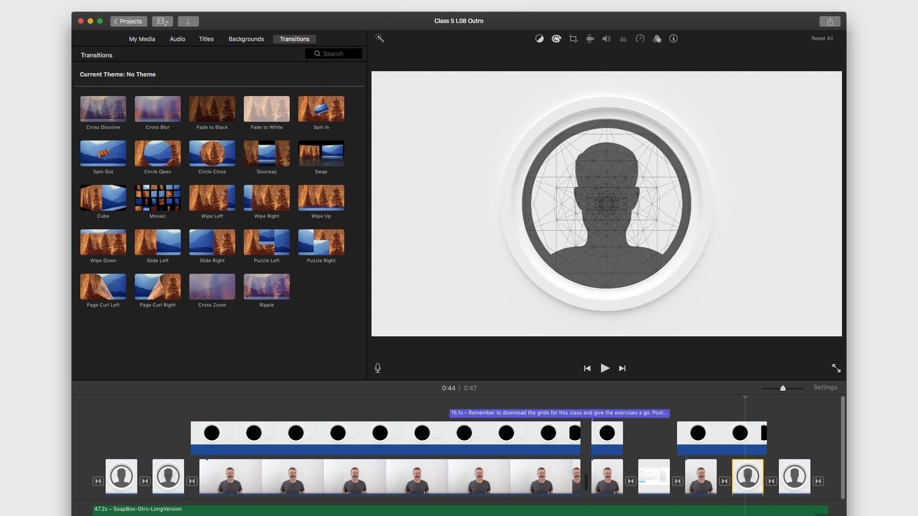The height and width of the screenshot is (516, 918).
Task: Play the video preview
Action: (x=605, y=368)
